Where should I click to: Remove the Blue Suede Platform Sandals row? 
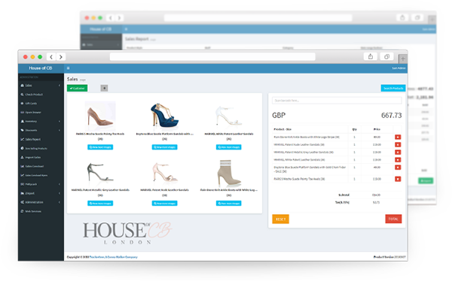(x=398, y=168)
